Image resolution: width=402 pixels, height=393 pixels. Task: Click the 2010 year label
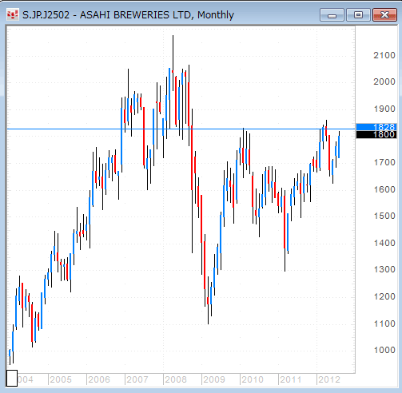[253, 379]
